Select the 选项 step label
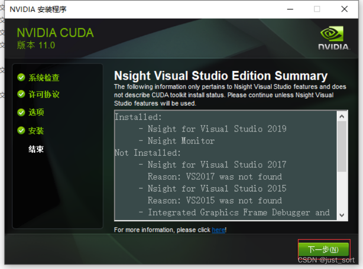This screenshot has height=269, width=363. (36, 112)
